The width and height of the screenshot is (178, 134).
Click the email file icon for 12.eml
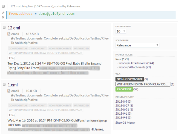pyautogui.click(x=9, y=34)
